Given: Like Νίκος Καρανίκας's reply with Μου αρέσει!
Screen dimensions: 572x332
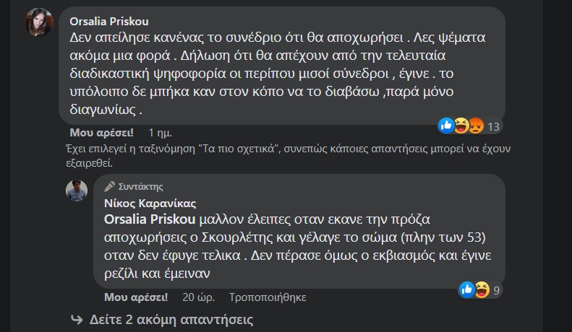Looking at the screenshot, I should coord(136,297).
